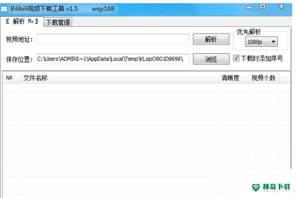Minimize the Bilibili downloader window
This screenshot has height=198, width=296.
point(249,7)
